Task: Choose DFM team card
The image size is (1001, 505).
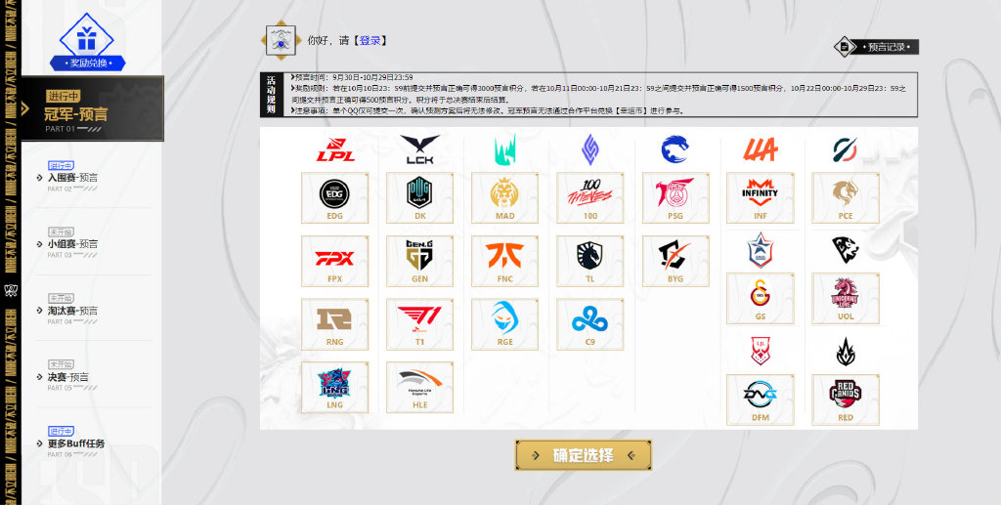Action: click(761, 400)
